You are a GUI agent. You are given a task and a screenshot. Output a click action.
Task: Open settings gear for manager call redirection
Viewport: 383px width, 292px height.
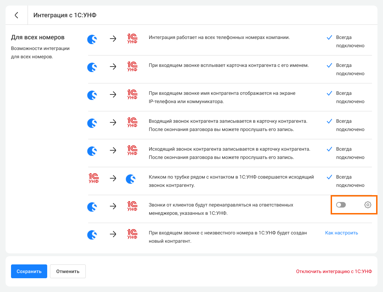pos(368,205)
